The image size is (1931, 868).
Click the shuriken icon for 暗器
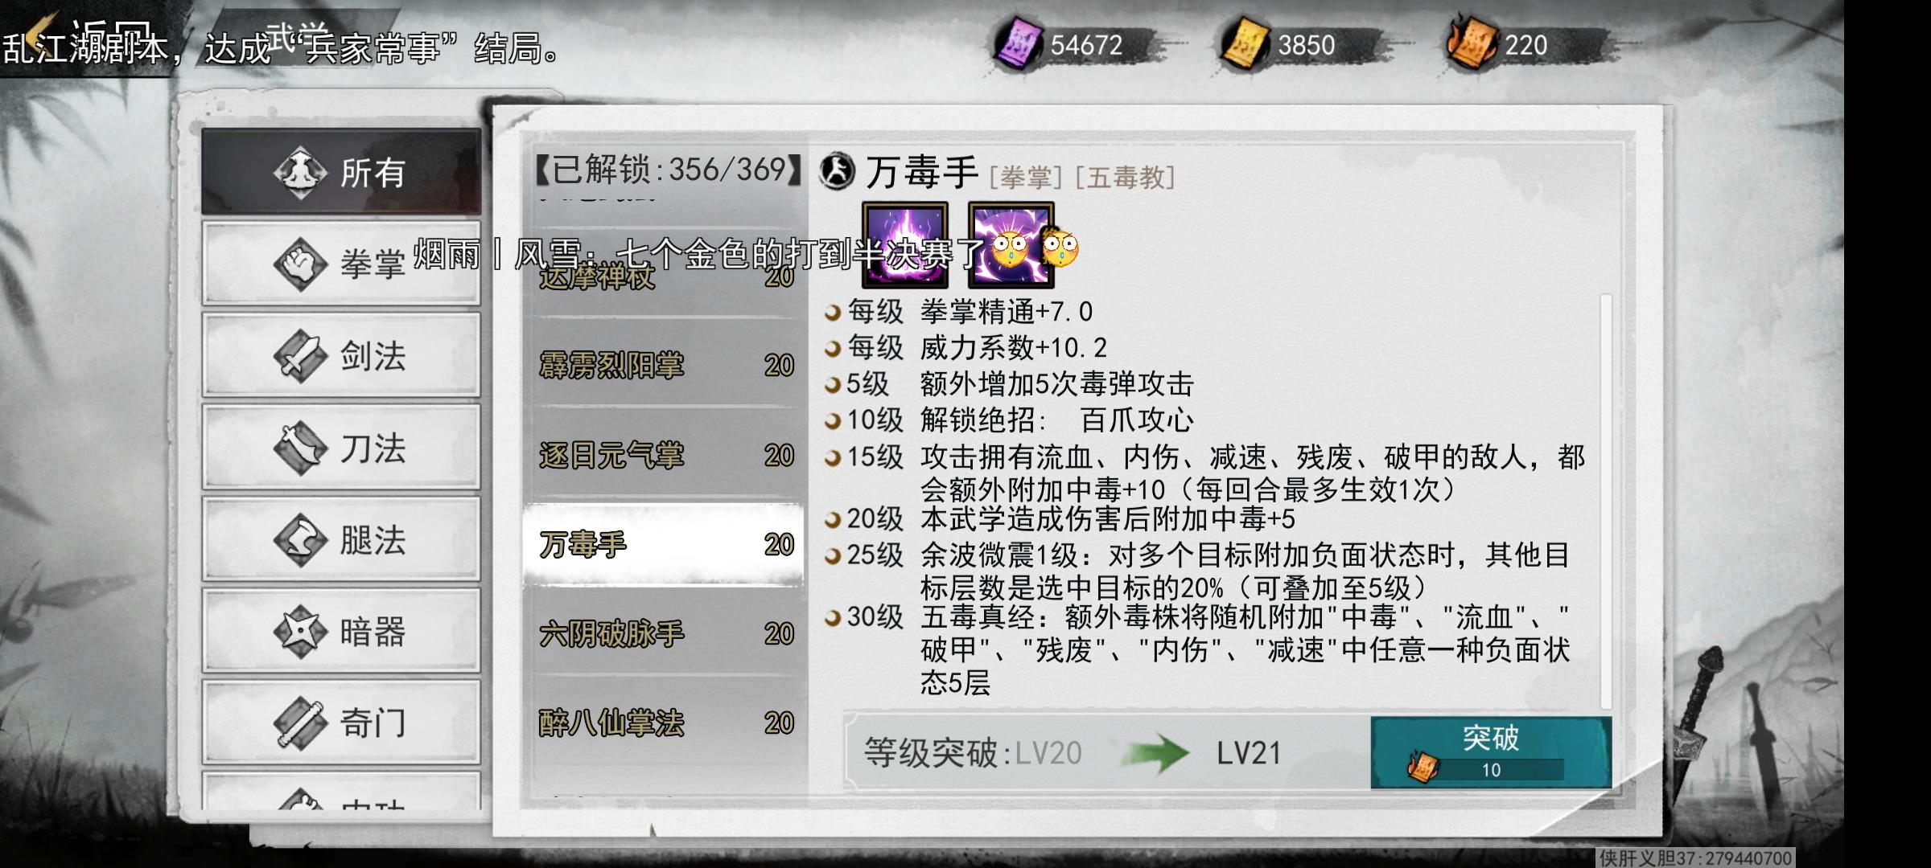click(299, 632)
